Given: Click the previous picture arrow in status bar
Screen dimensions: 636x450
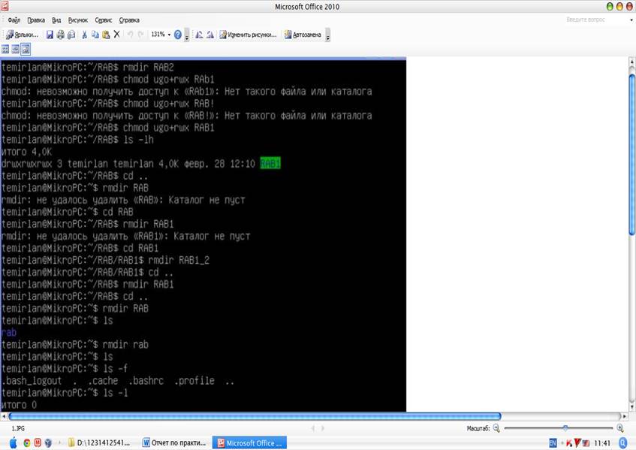Looking at the screenshot, I should pos(312,428).
